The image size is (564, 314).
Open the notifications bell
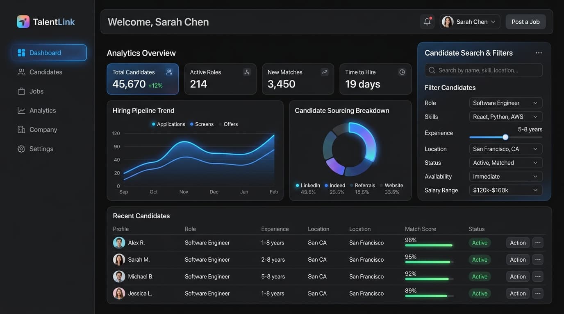pos(427,22)
